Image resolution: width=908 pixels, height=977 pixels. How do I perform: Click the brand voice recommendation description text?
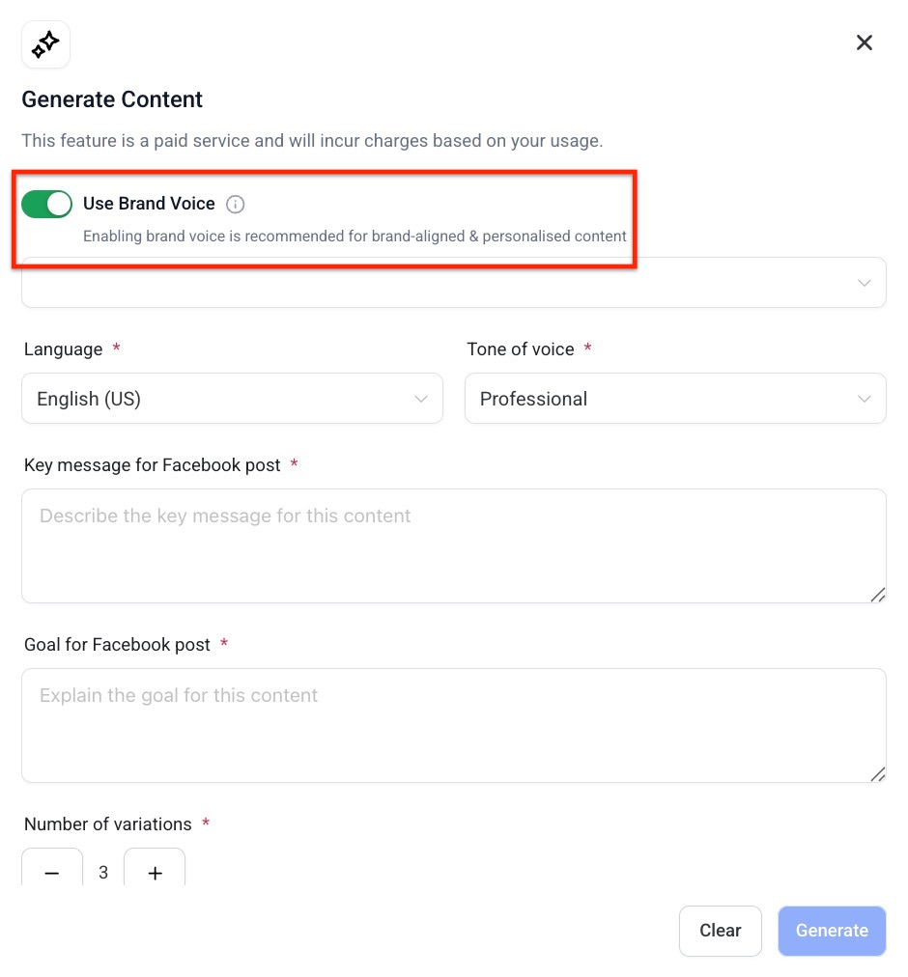[355, 237]
